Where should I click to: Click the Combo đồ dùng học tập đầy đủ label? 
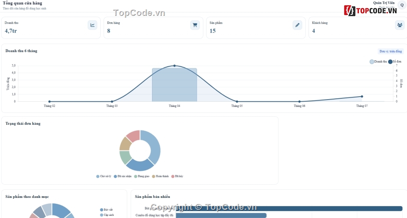point(154,215)
